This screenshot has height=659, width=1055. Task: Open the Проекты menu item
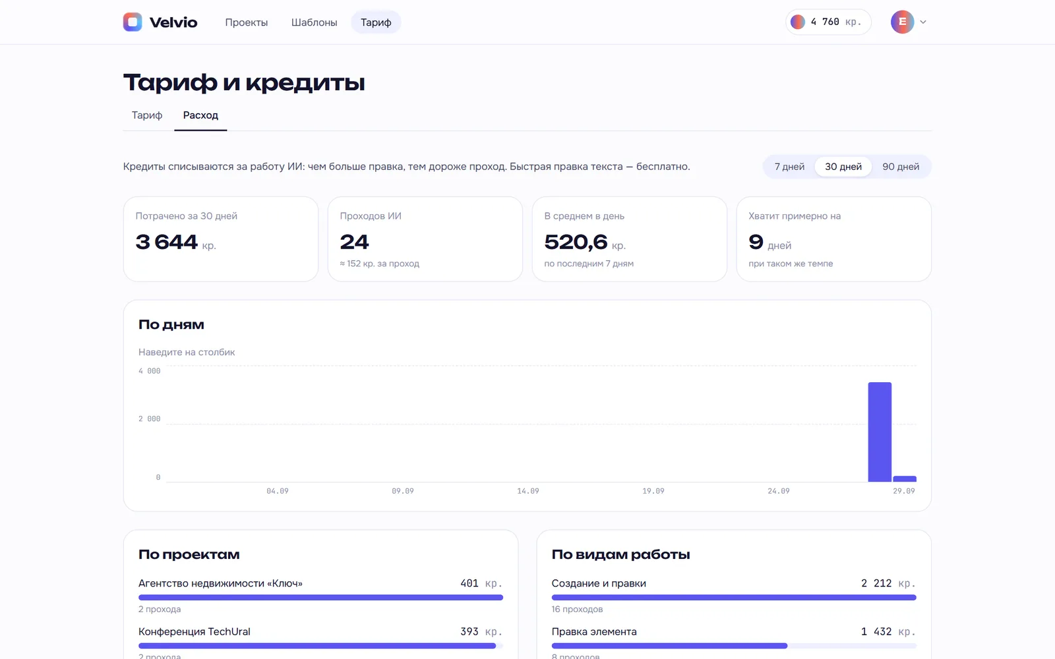247,22
